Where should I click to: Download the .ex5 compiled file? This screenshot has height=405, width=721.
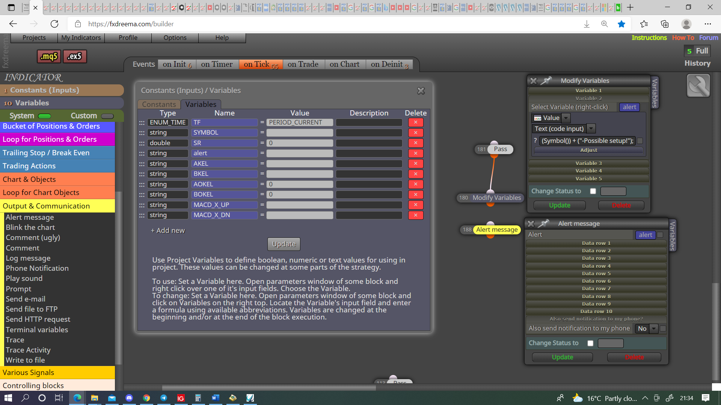pyautogui.click(x=75, y=57)
